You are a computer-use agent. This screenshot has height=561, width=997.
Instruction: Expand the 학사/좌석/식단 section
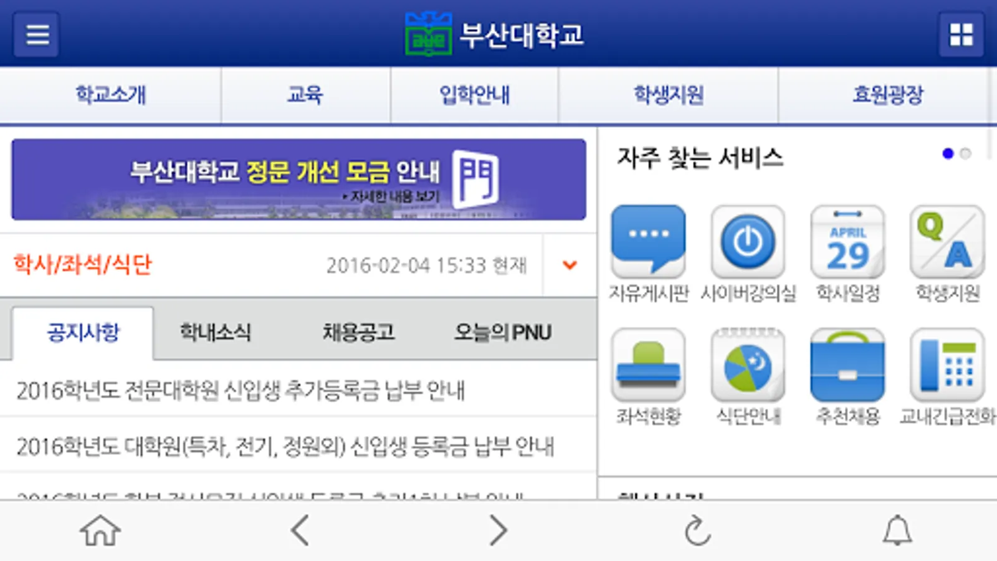coord(570,265)
